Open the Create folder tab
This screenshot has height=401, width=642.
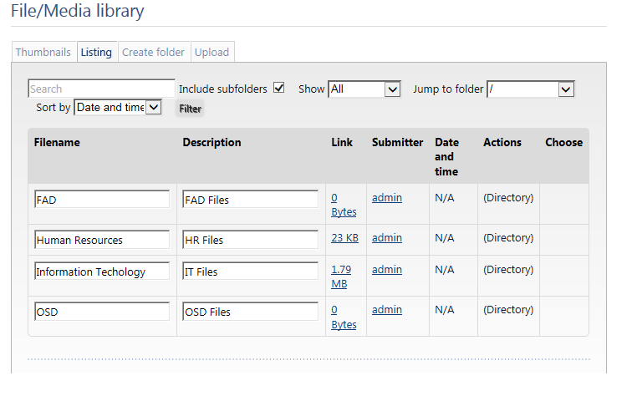click(x=153, y=52)
